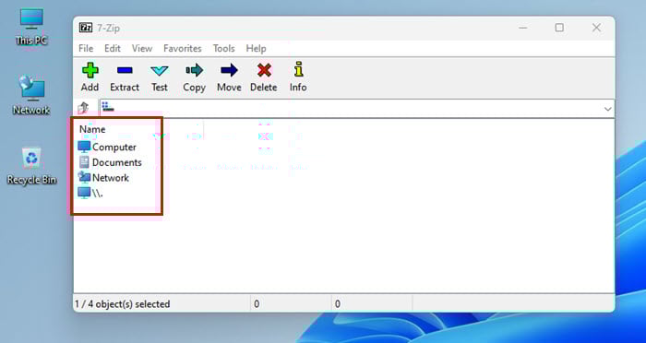Select the Documents icon in file list
646x343 pixels.
(84, 162)
